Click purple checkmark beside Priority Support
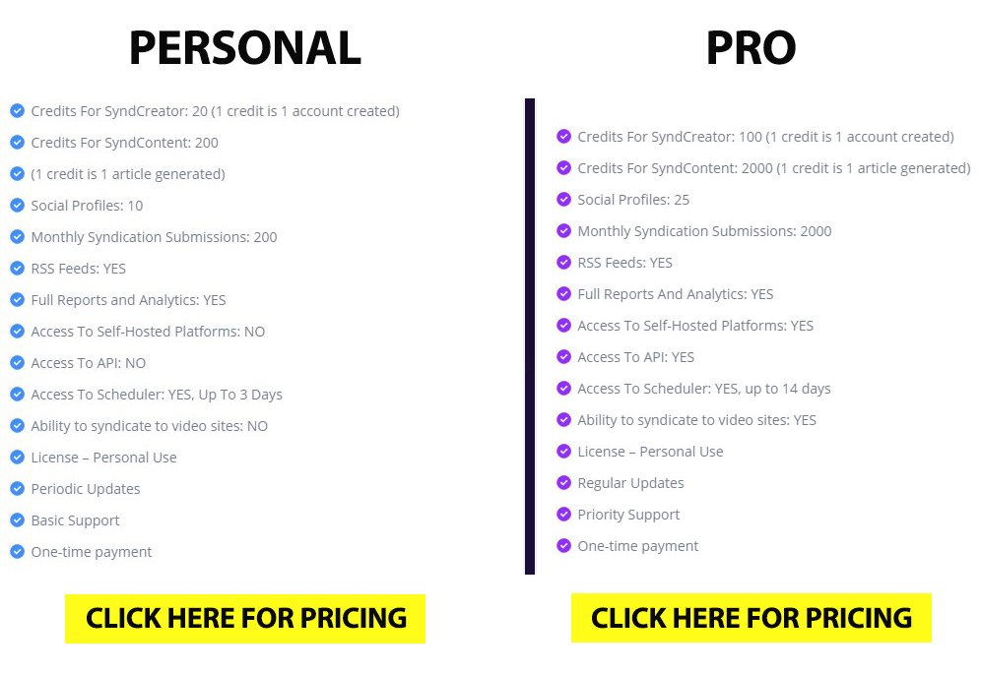The image size is (981, 673). [563, 515]
